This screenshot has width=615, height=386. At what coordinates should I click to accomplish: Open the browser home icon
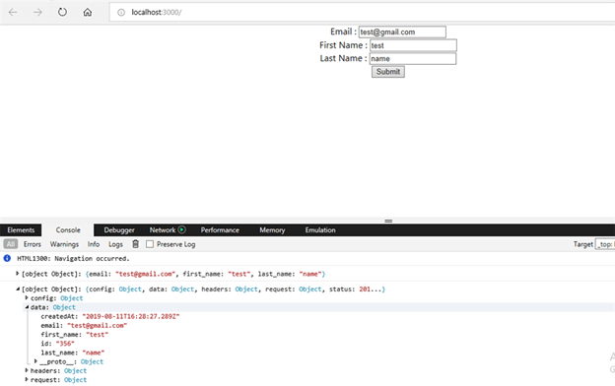tap(88, 12)
